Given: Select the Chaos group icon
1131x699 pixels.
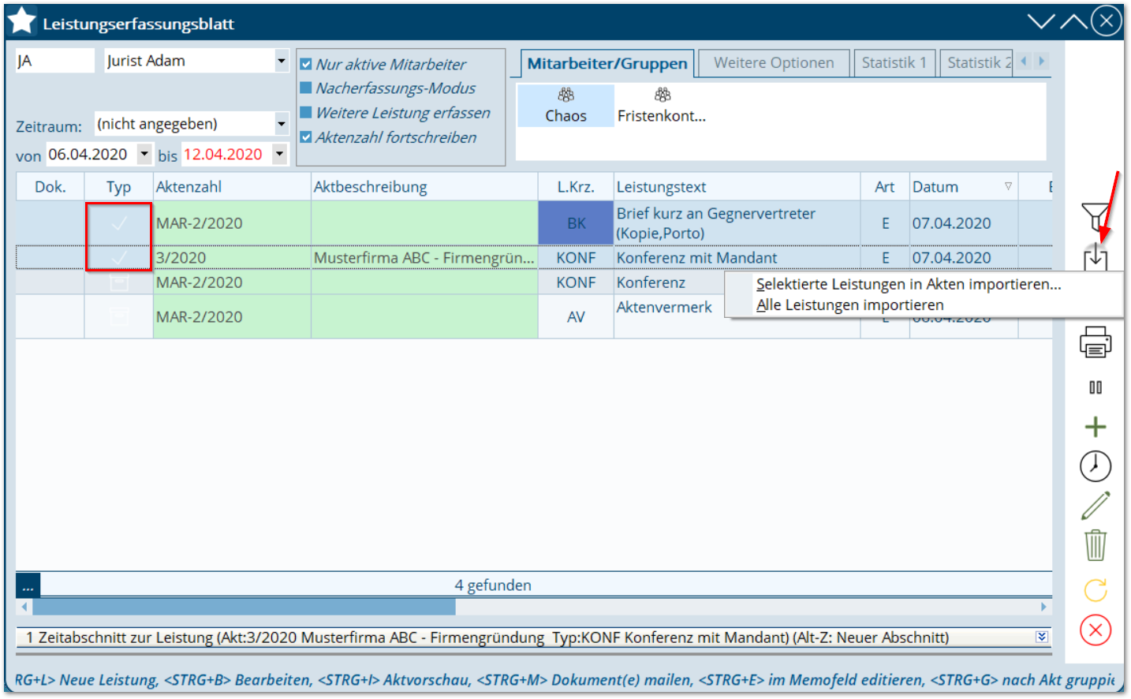Looking at the screenshot, I should point(565,95).
